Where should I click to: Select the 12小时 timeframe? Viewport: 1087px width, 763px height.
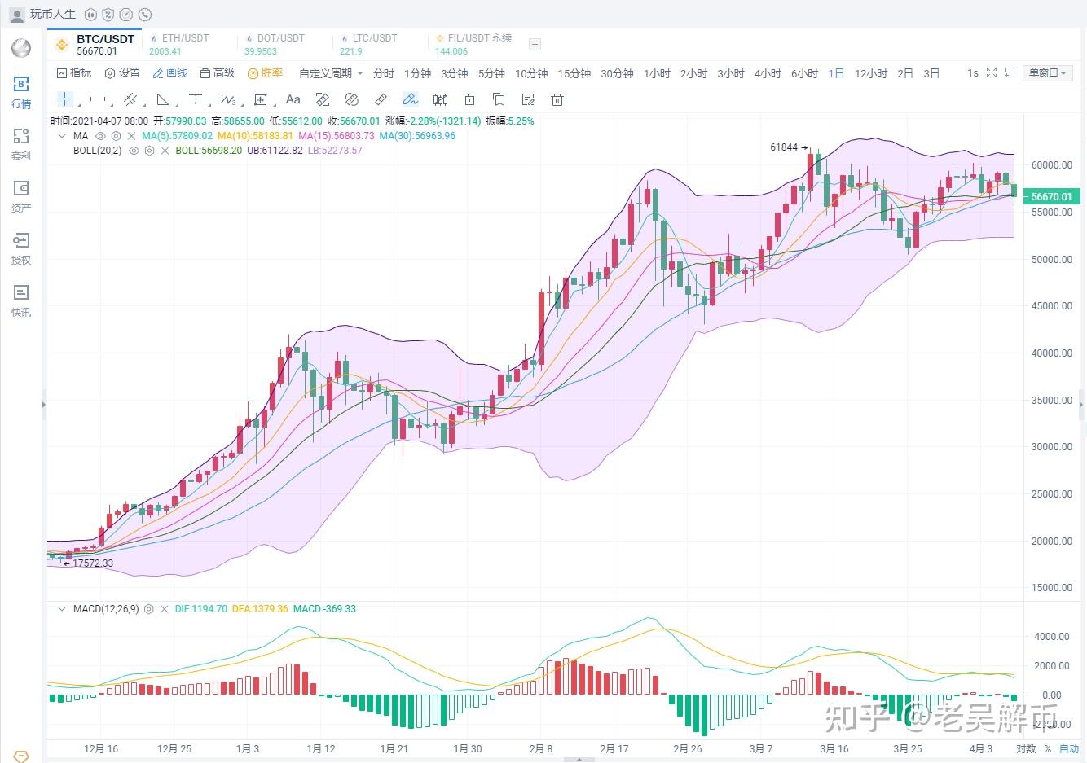[x=871, y=73]
